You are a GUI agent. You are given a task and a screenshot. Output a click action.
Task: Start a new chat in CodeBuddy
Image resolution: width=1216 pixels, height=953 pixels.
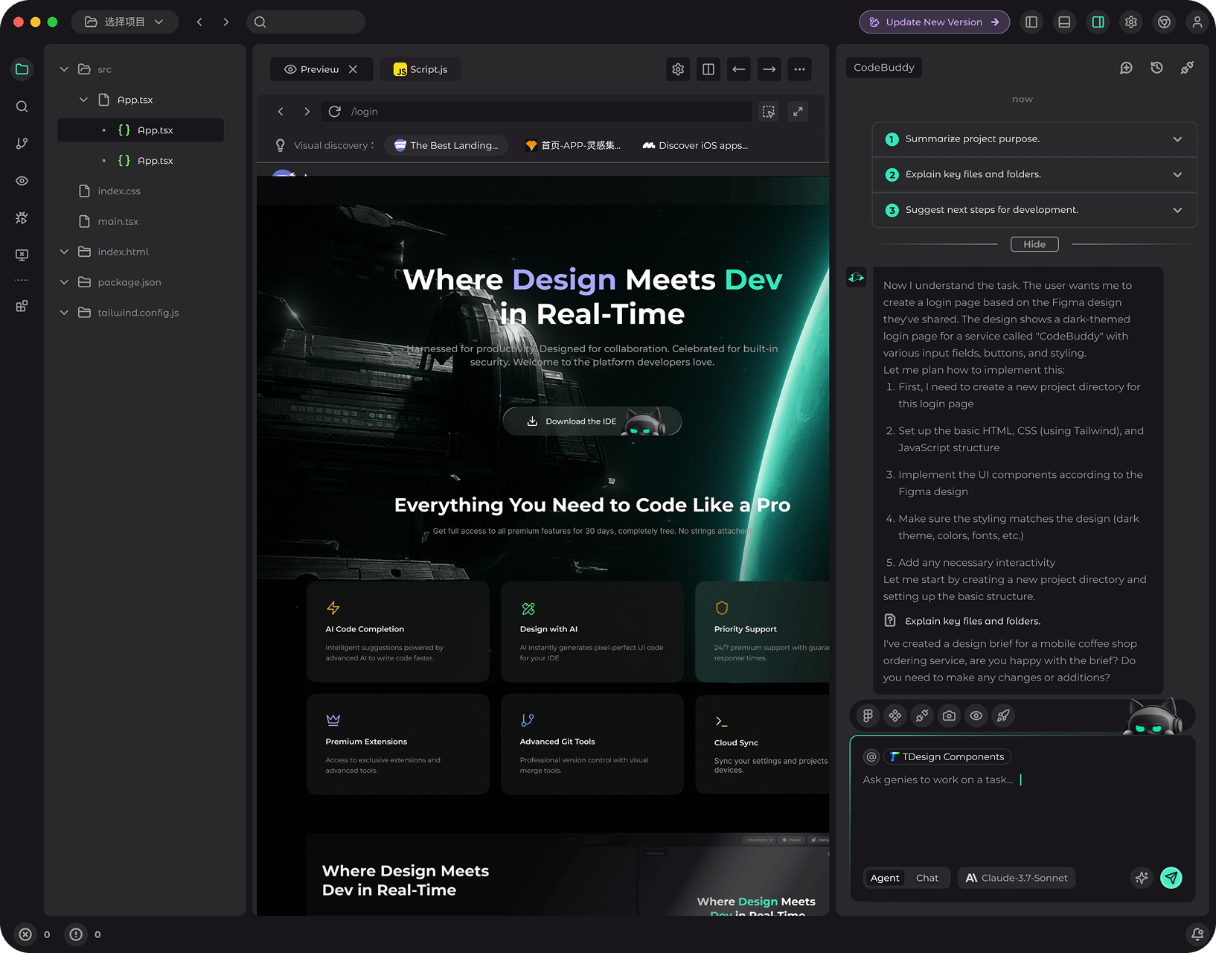[x=1126, y=67]
